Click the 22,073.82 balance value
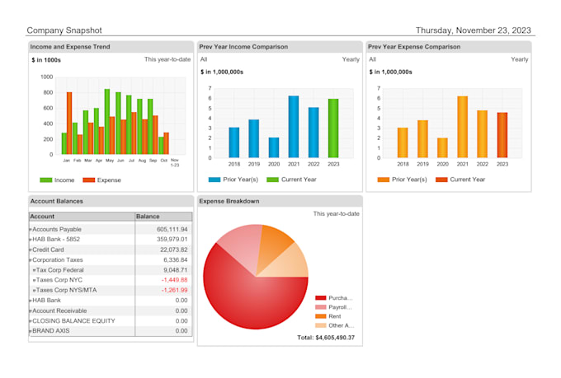 click(174, 250)
